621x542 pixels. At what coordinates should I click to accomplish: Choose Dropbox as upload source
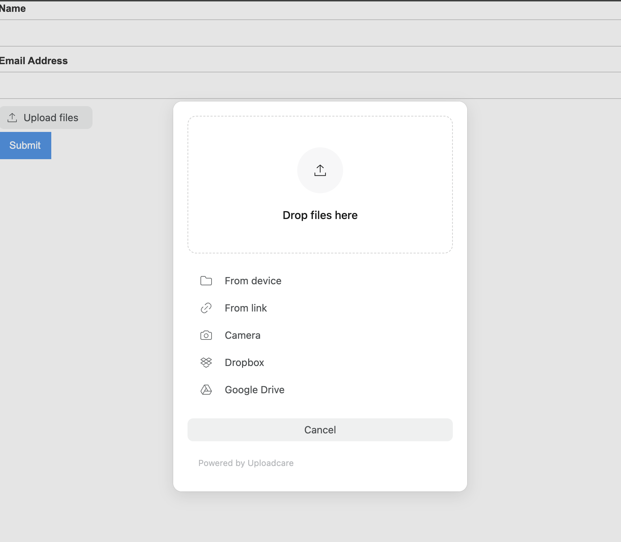pos(244,362)
